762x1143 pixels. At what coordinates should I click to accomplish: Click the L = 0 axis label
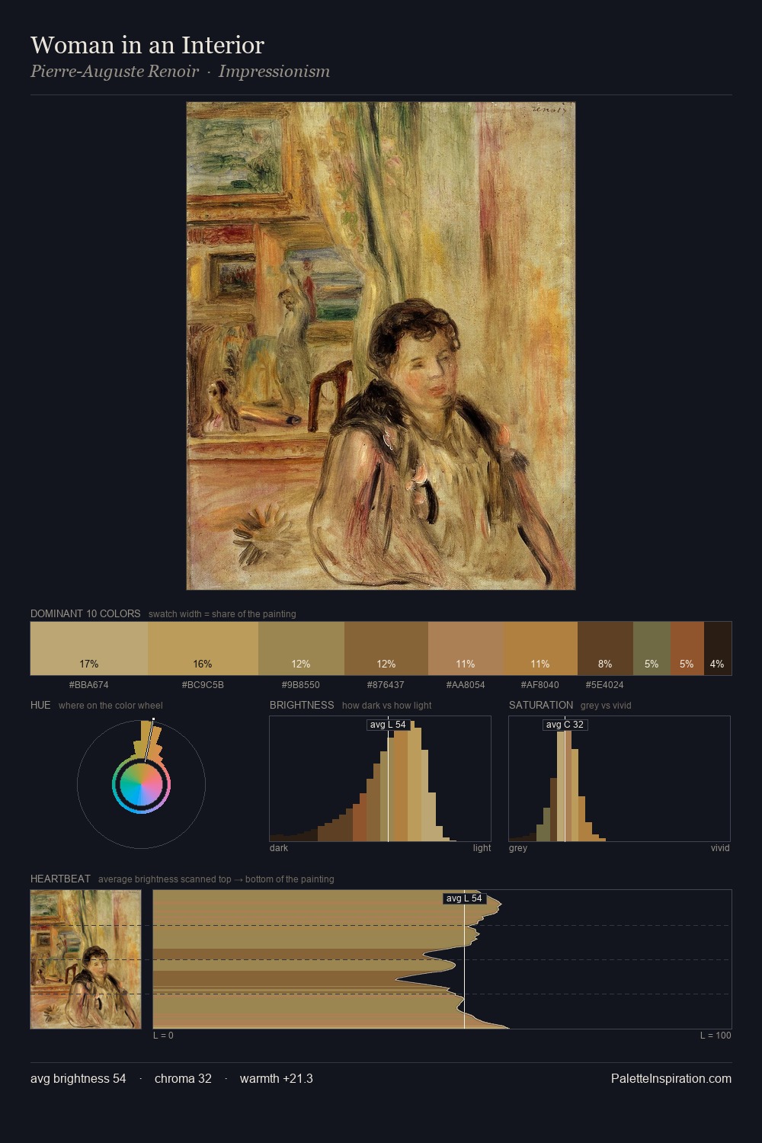click(163, 1036)
